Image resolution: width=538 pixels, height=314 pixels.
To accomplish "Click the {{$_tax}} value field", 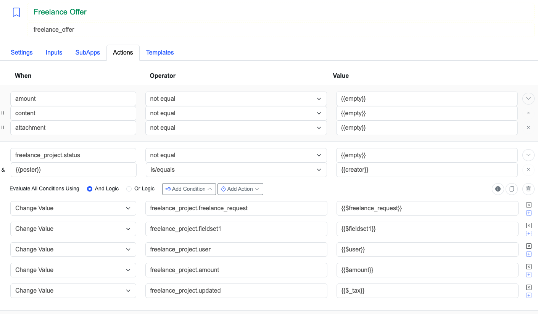I will [427, 291].
